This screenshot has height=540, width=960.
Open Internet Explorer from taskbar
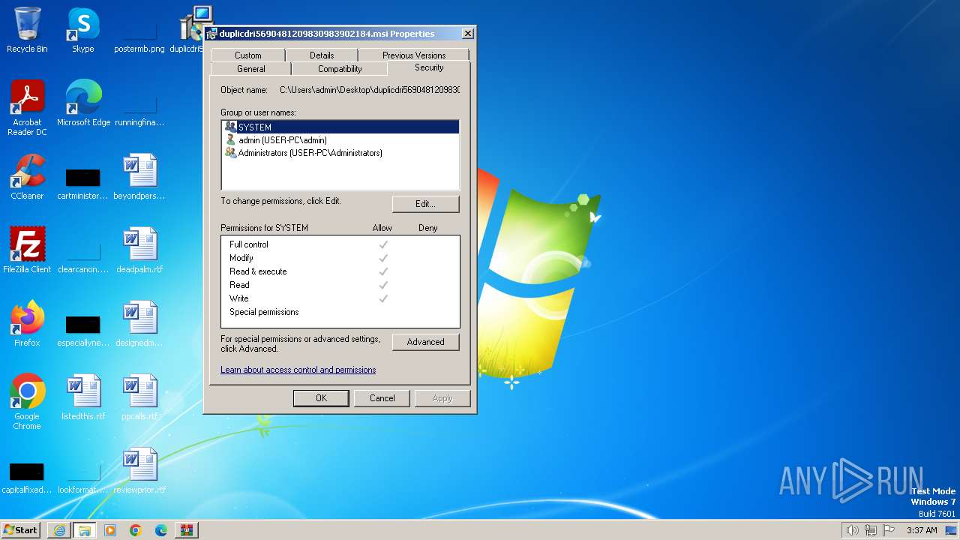coord(59,530)
